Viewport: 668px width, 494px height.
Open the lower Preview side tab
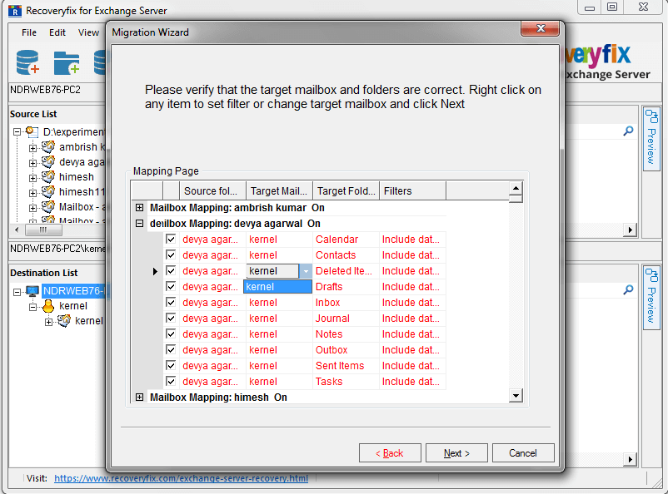click(x=651, y=298)
